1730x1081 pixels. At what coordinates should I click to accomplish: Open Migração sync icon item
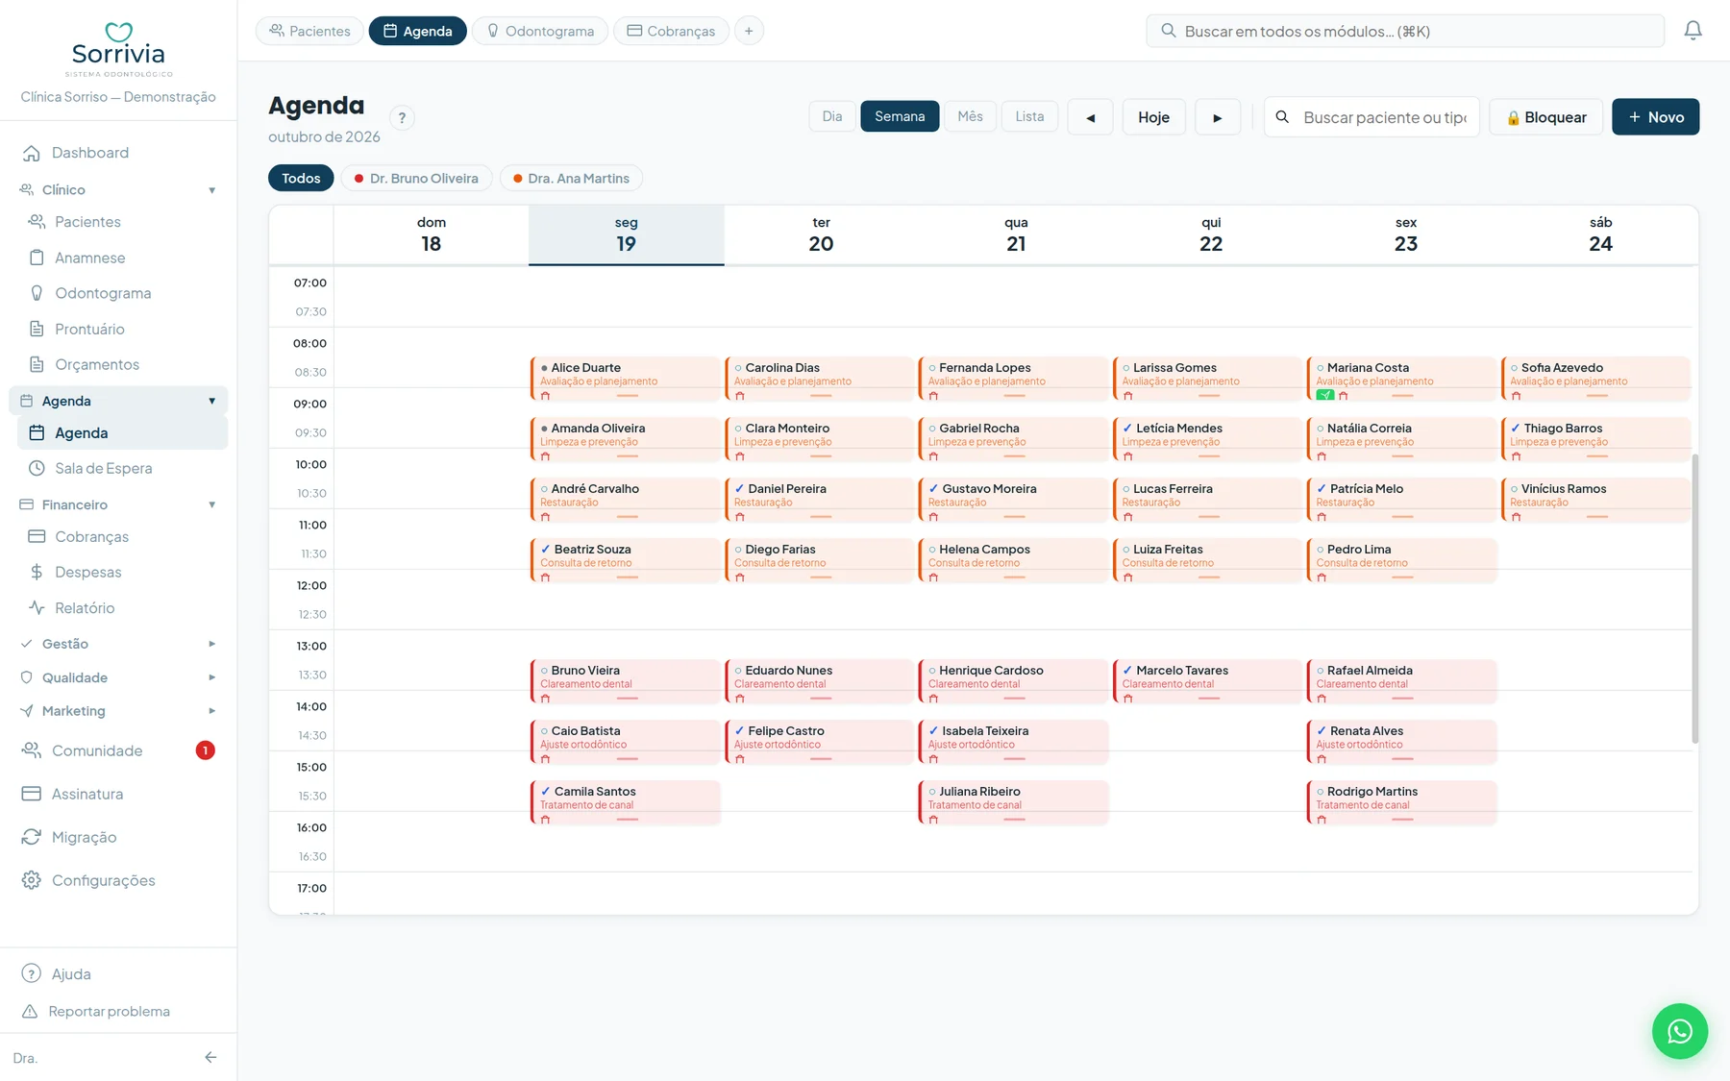click(x=118, y=837)
